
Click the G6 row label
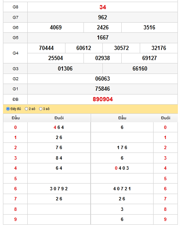pyautogui.click(x=16, y=28)
